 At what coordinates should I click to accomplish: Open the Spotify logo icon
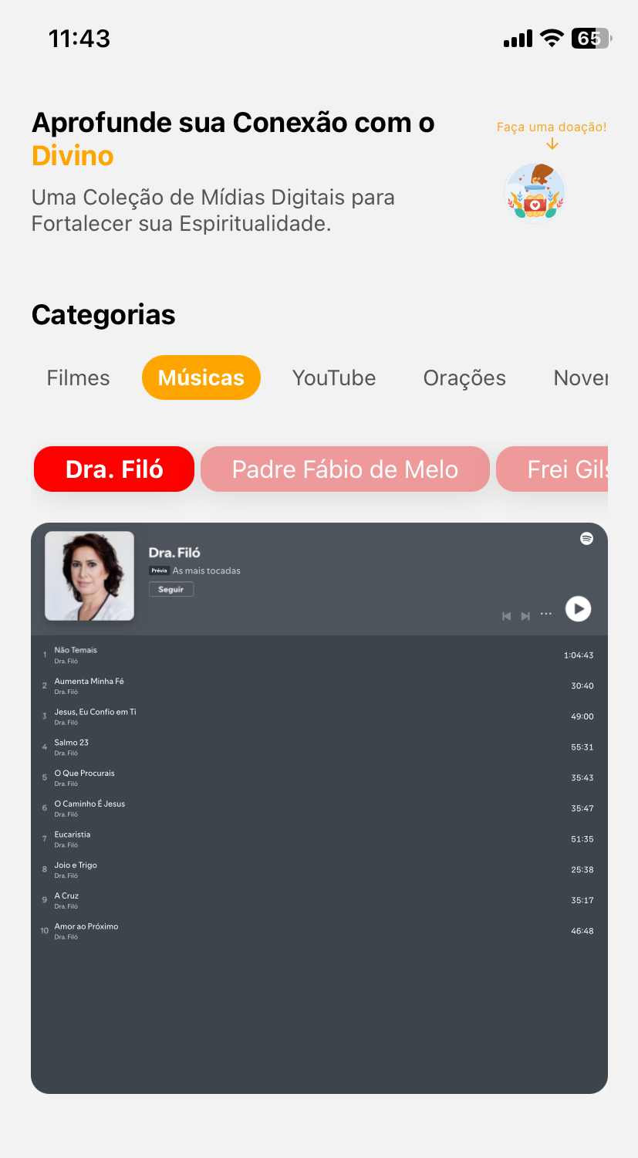[x=586, y=539]
